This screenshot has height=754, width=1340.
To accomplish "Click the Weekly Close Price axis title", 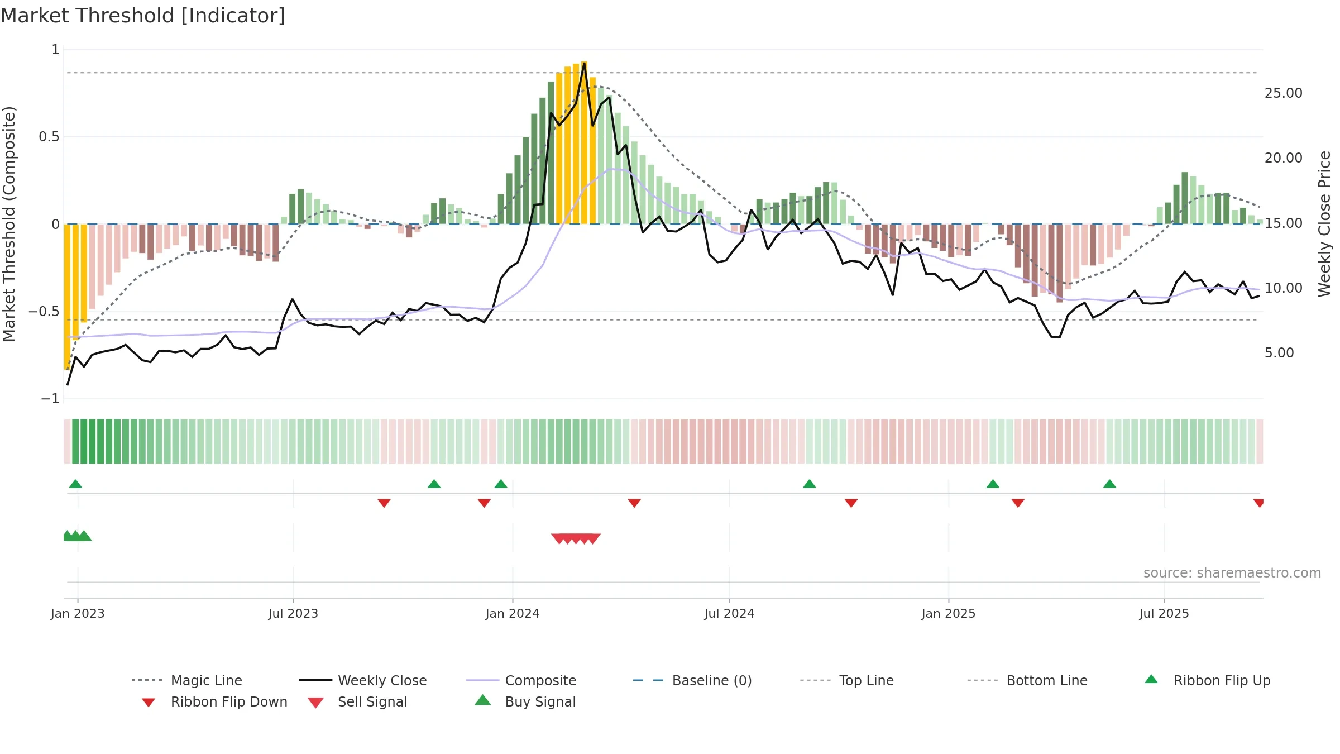I will (x=1325, y=224).
